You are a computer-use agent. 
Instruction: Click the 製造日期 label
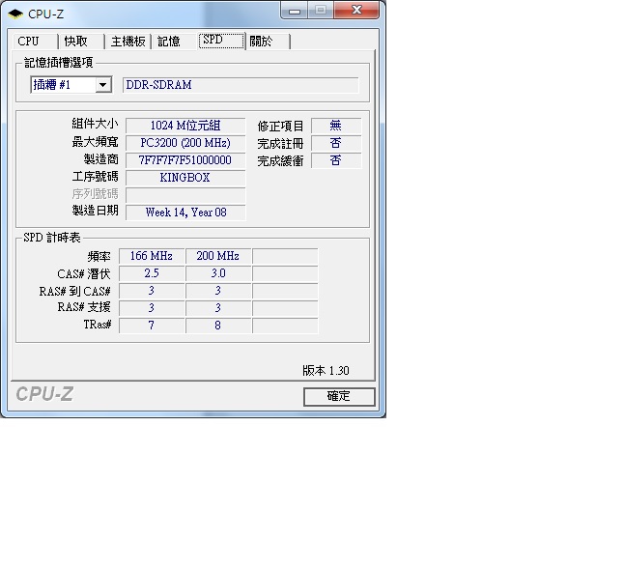click(95, 211)
